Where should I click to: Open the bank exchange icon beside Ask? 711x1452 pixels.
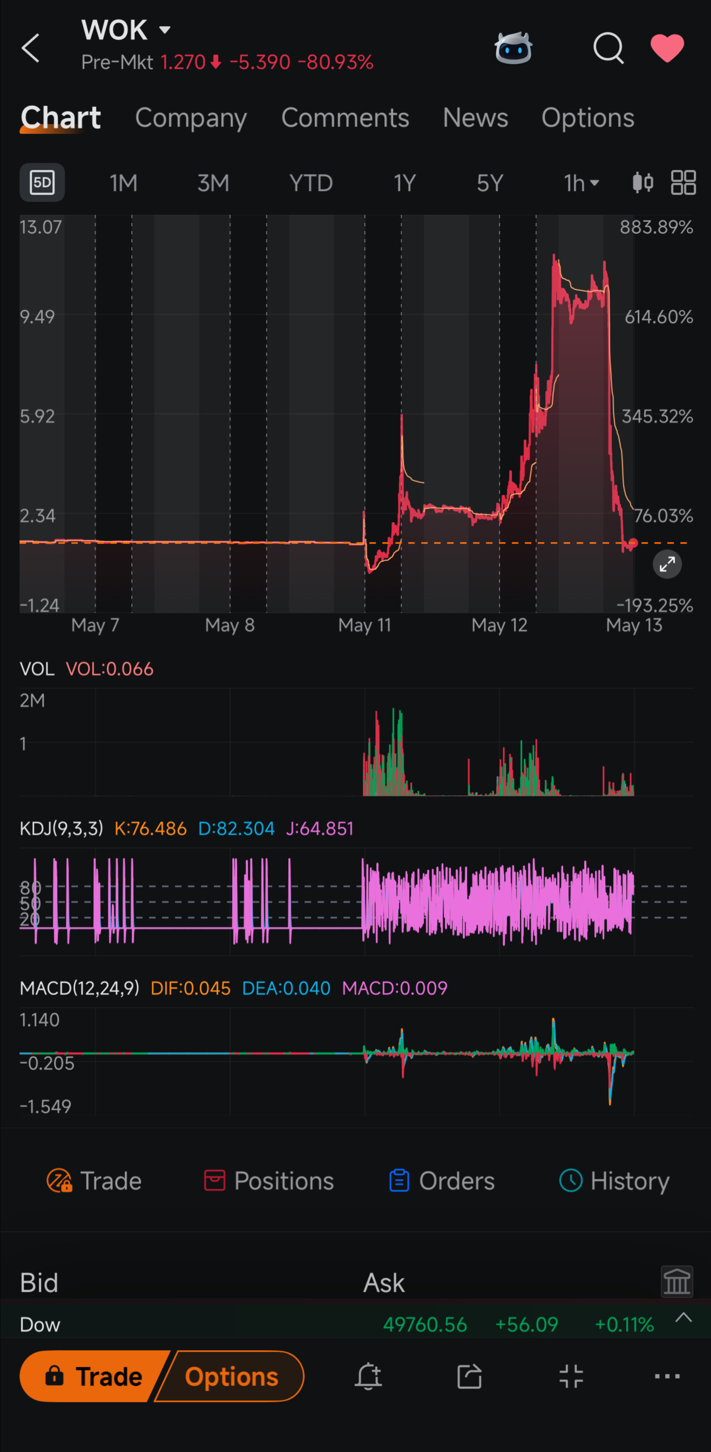point(676,1282)
